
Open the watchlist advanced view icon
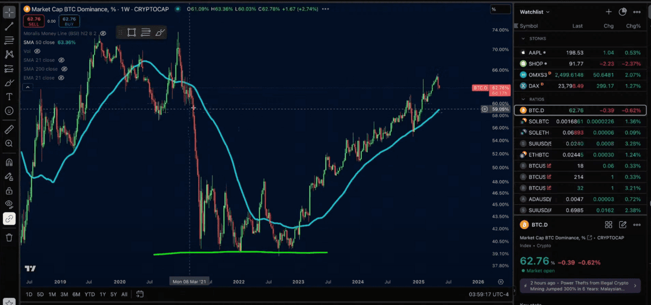[623, 12]
